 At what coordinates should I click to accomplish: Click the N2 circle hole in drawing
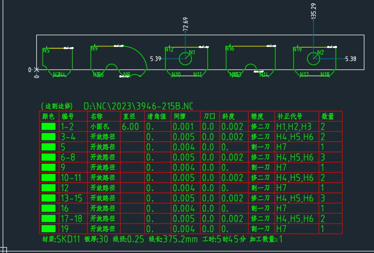[314, 58]
